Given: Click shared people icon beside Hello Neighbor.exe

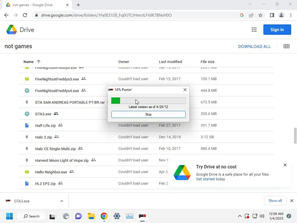Looking at the screenshot, I should 72,172.
